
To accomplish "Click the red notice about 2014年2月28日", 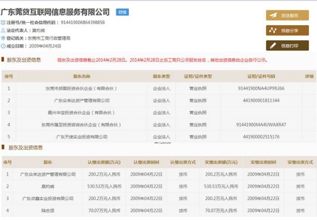I will click(162, 60).
